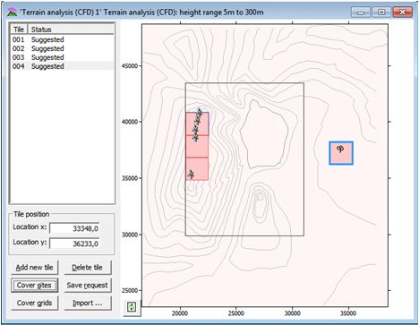Click the Cover sites button

tap(35, 285)
